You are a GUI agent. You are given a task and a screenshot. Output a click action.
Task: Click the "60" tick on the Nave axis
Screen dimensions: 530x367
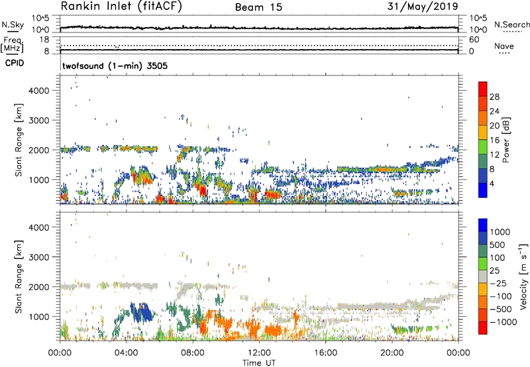[474, 40]
